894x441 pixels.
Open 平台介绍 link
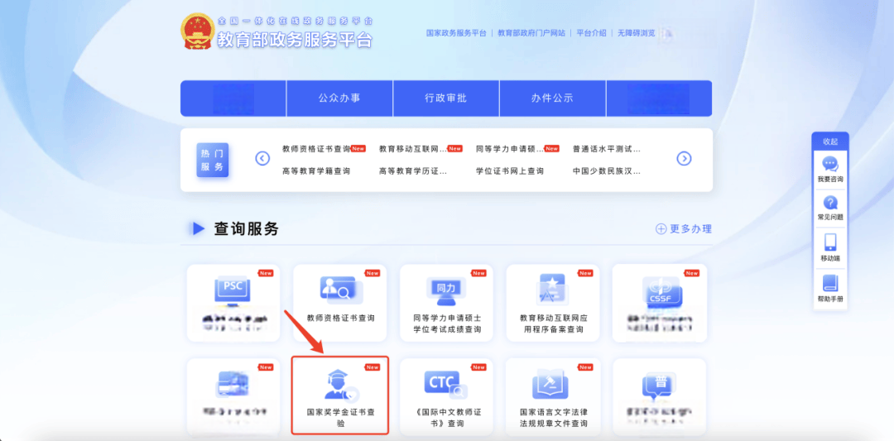(x=591, y=33)
